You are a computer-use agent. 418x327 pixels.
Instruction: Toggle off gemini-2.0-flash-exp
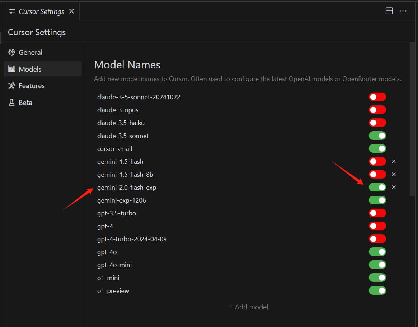point(377,188)
